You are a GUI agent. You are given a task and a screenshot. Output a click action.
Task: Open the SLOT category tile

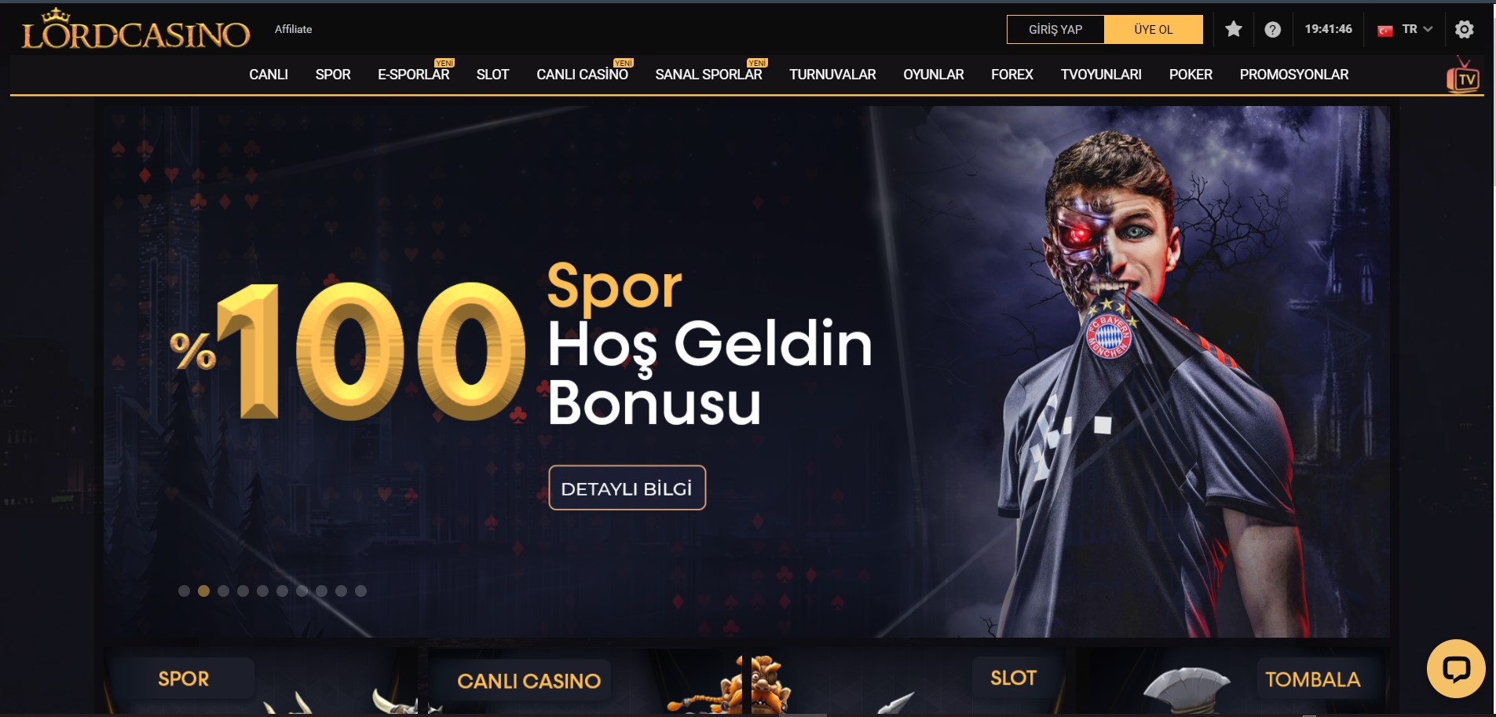point(909,680)
